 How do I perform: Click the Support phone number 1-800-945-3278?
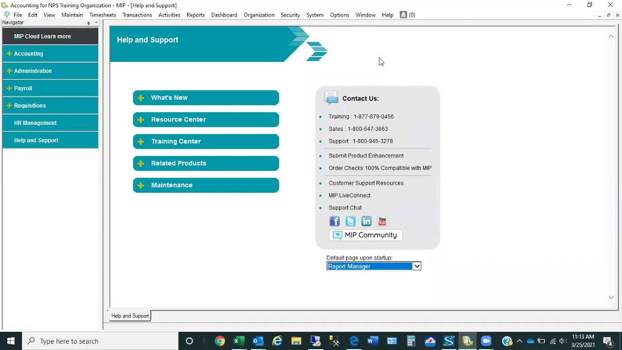pyautogui.click(x=373, y=141)
